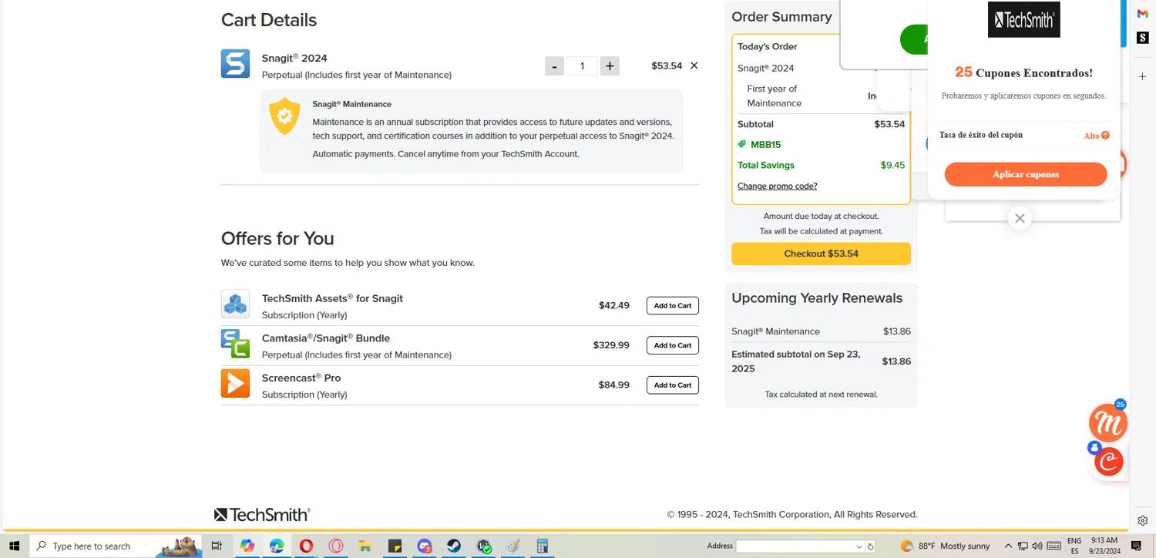Open the Windows Start menu
Viewport: 1156px width, 558px height.
tap(14, 546)
